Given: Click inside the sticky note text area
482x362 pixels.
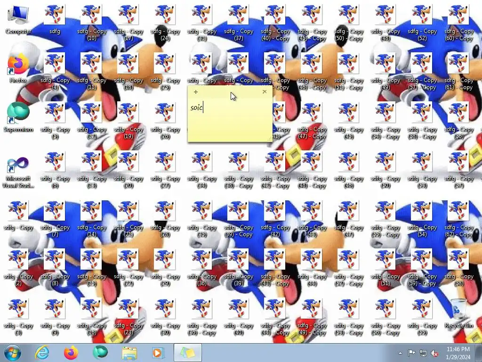Looking at the screenshot, I should point(230,120).
